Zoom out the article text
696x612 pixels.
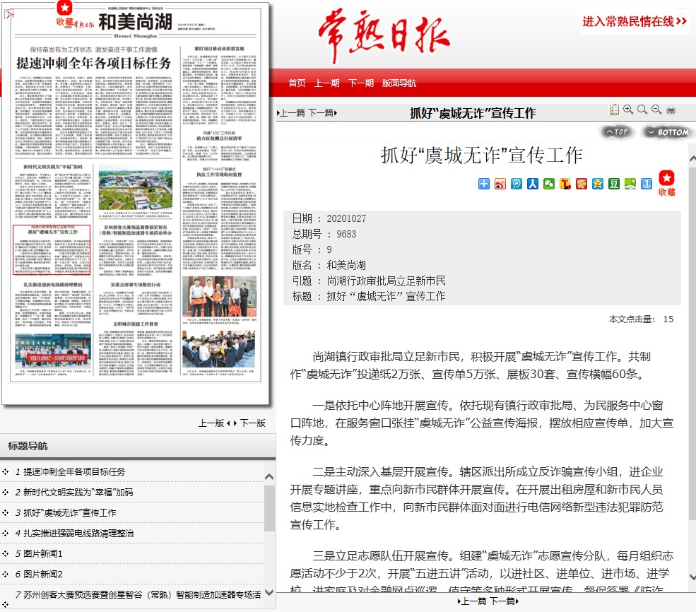[656, 110]
